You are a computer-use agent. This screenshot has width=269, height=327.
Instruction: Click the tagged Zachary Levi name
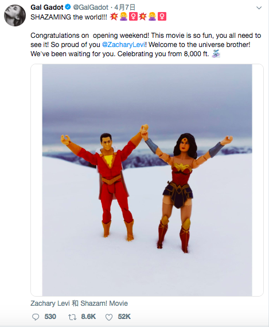(50, 303)
